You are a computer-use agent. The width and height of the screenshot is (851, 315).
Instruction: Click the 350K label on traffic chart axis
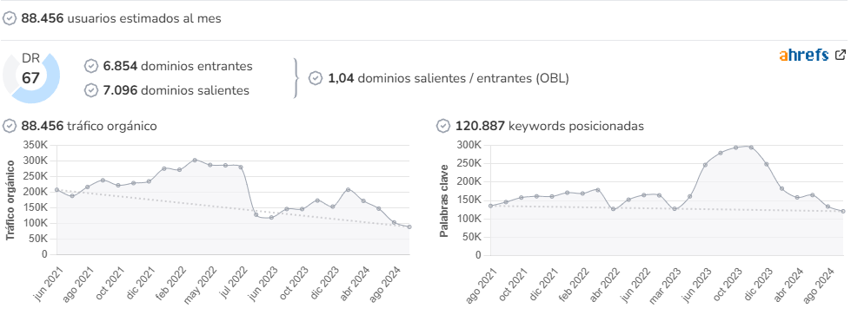click(37, 145)
